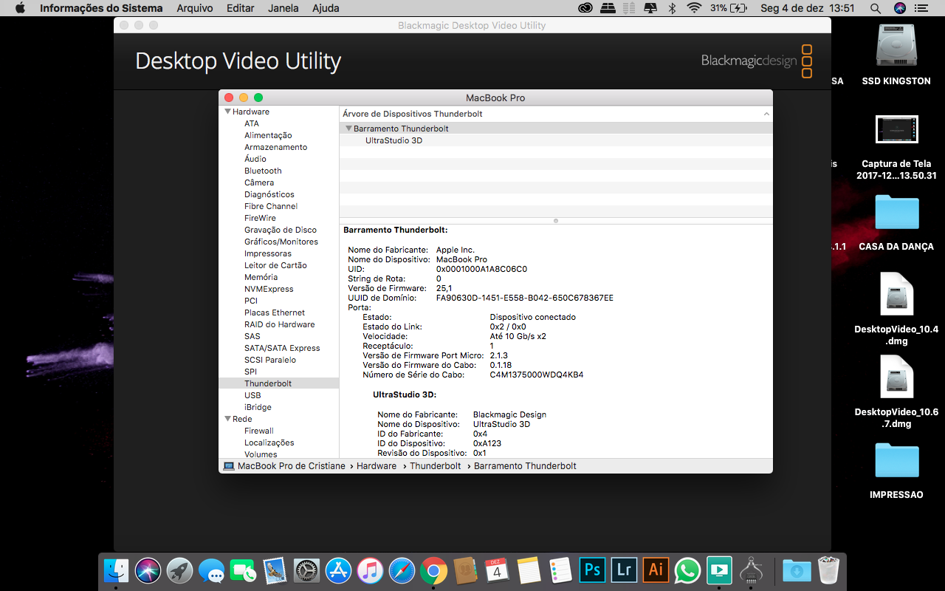This screenshot has width=945, height=591.
Task: Open App Store in the Dock
Action: pyautogui.click(x=338, y=570)
